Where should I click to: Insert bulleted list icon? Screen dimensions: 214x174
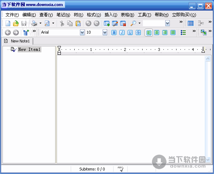pyautogui.click(x=183, y=33)
